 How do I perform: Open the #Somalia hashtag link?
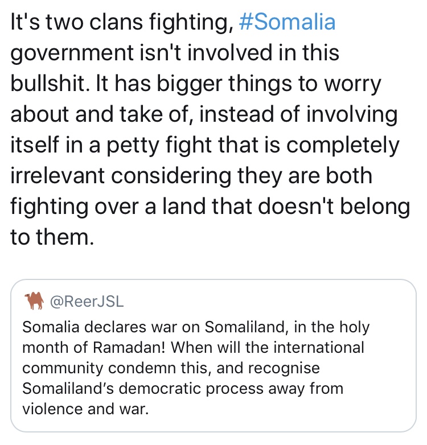pos(288,22)
